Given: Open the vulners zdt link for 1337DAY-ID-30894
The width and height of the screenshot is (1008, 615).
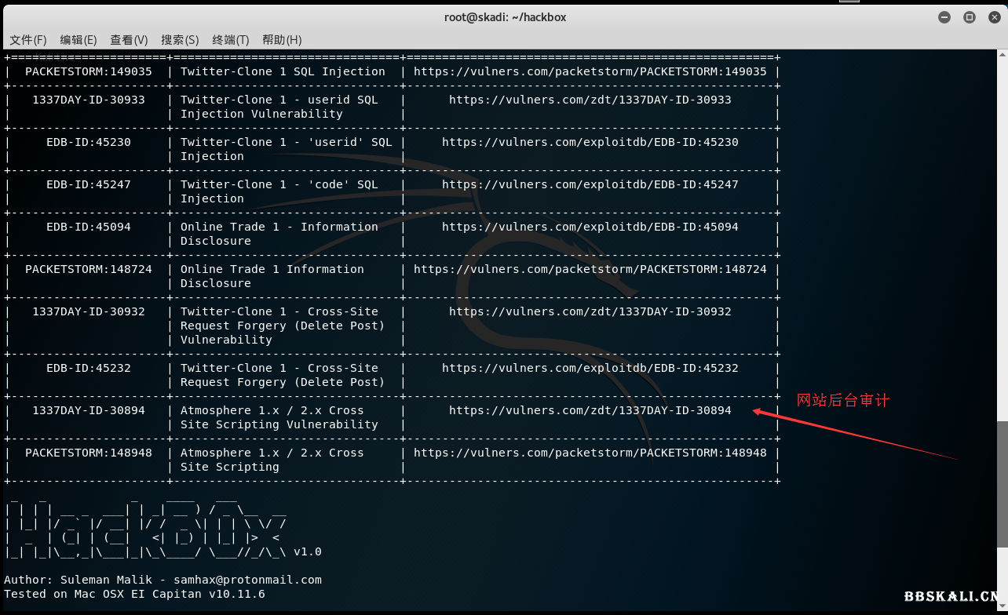Looking at the screenshot, I should pyautogui.click(x=590, y=410).
